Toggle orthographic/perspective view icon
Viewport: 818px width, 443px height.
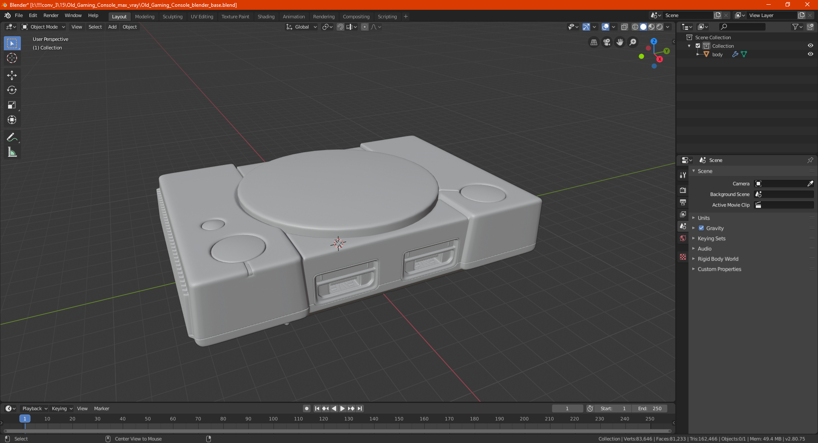(x=593, y=42)
